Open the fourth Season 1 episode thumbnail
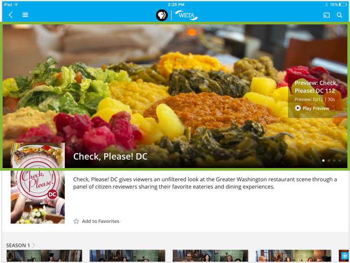350x263 pixels. coord(293,256)
